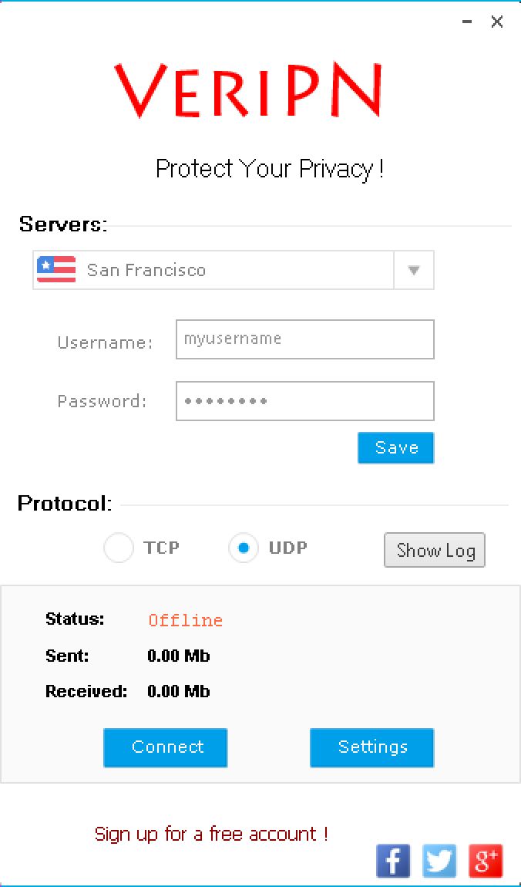Screen dimensions: 521x887
Task: Save the username and password
Action: pyautogui.click(x=395, y=447)
